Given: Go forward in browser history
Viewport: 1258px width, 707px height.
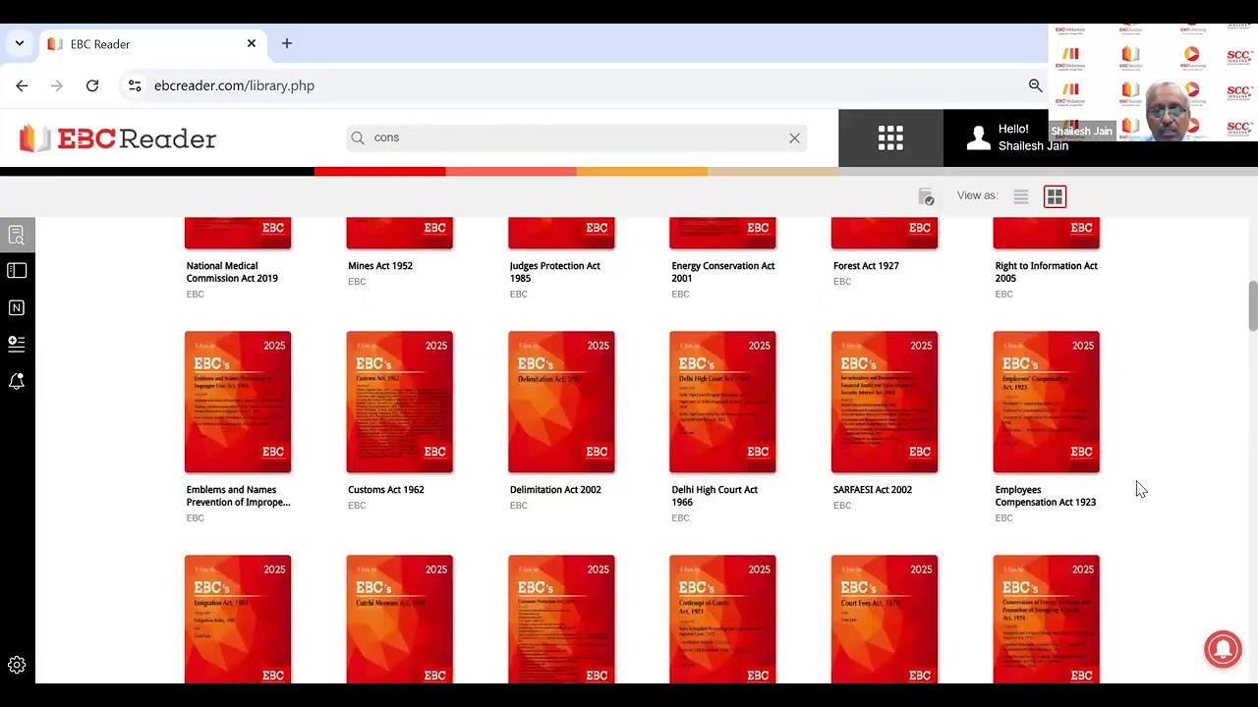Looking at the screenshot, I should [x=56, y=85].
